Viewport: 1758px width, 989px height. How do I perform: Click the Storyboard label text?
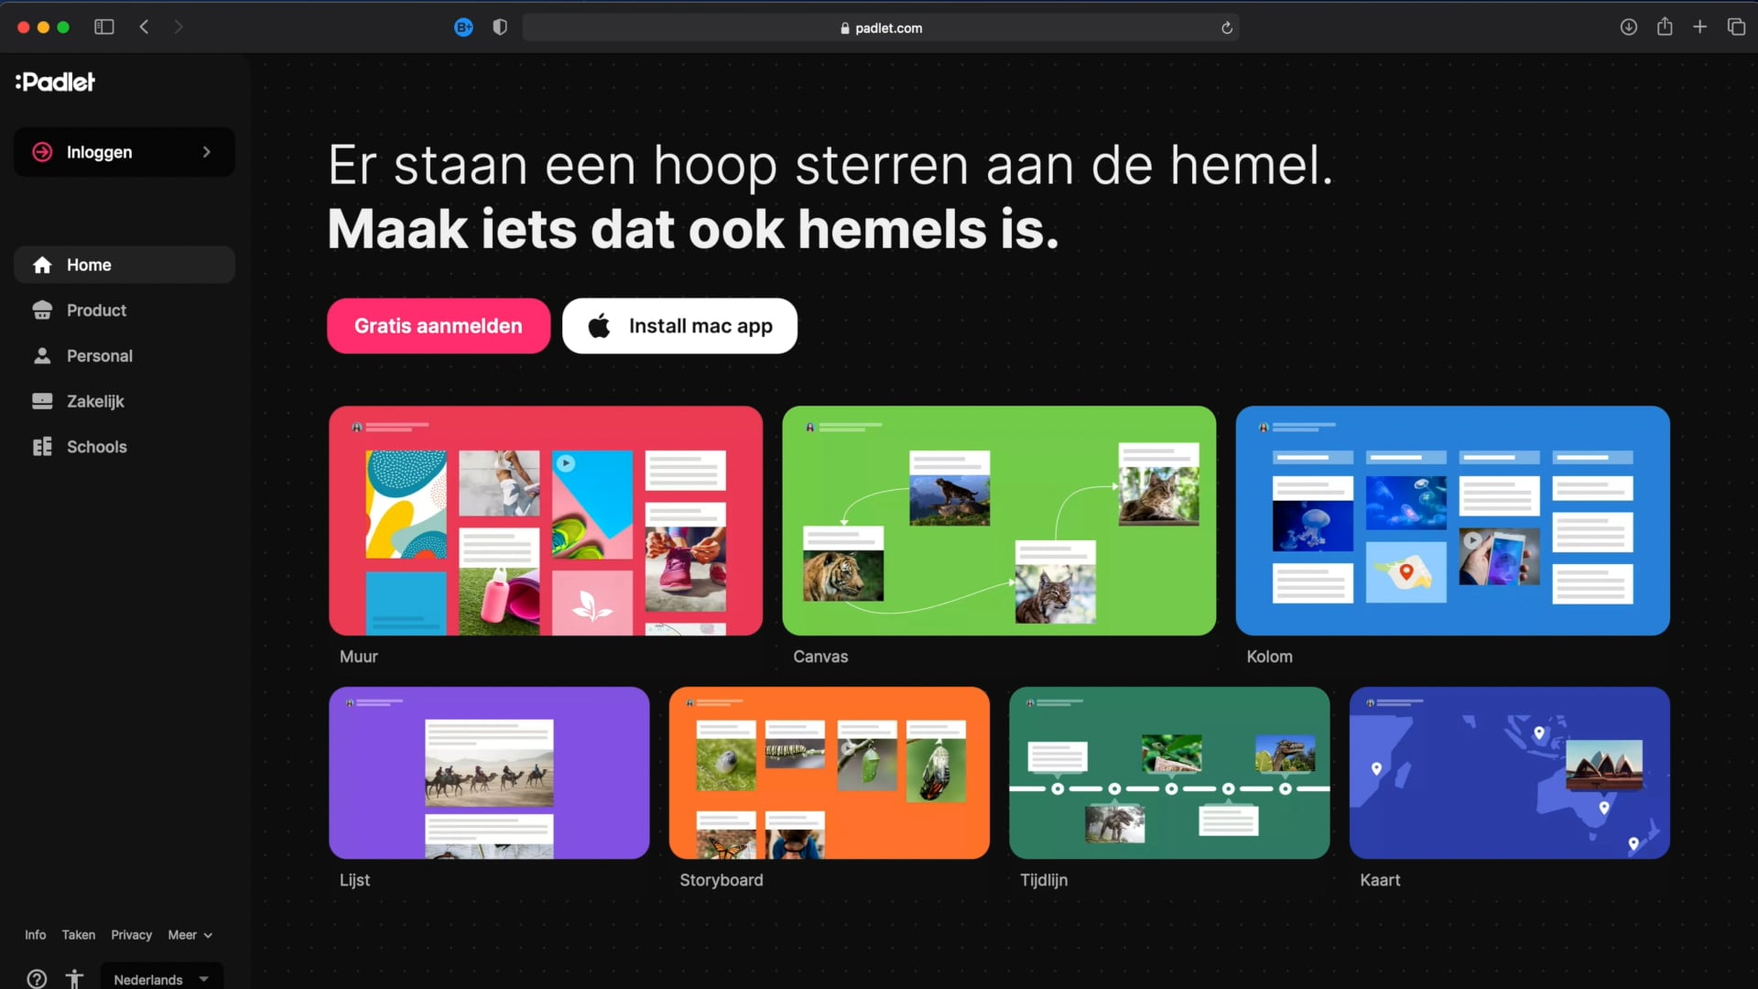point(722,880)
